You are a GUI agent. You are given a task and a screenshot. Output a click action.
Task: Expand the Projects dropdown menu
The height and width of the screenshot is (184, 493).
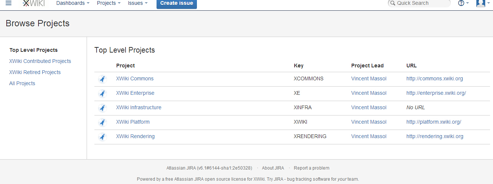(x=109, y=3)
